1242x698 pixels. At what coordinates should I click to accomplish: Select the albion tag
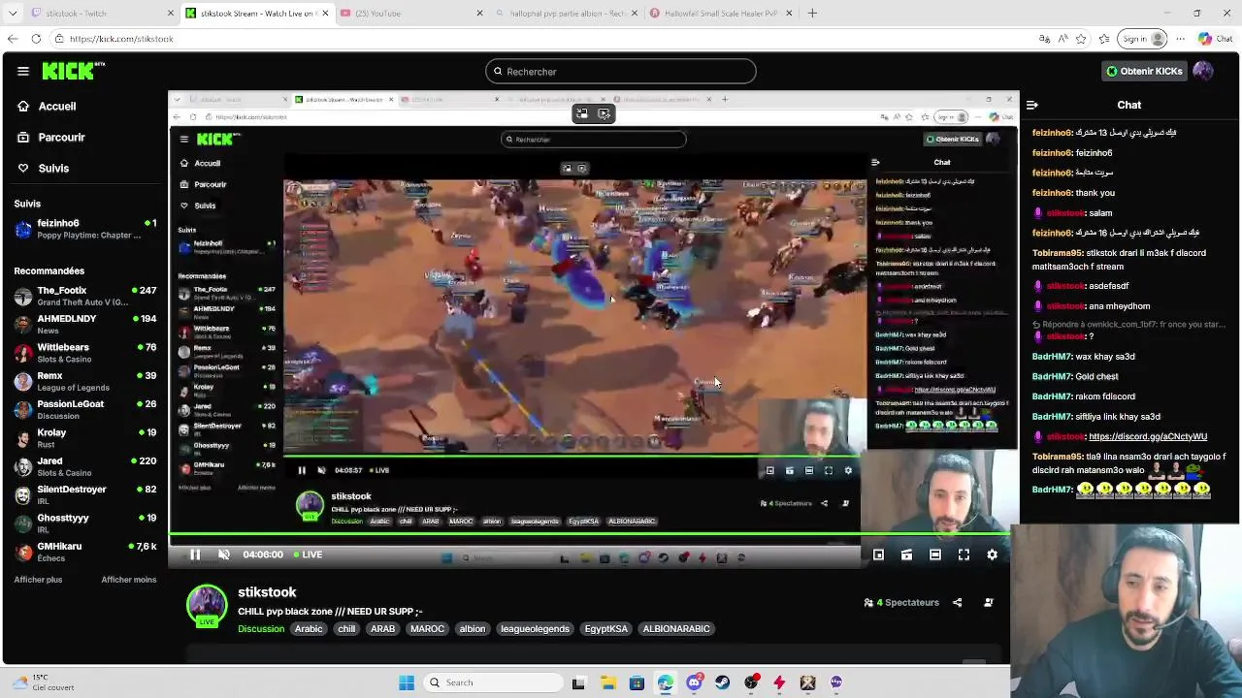click(x=473, y=629)
